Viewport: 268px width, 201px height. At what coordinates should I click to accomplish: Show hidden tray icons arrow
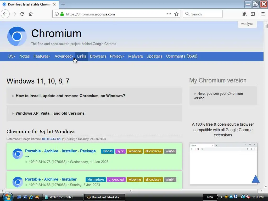221,197
